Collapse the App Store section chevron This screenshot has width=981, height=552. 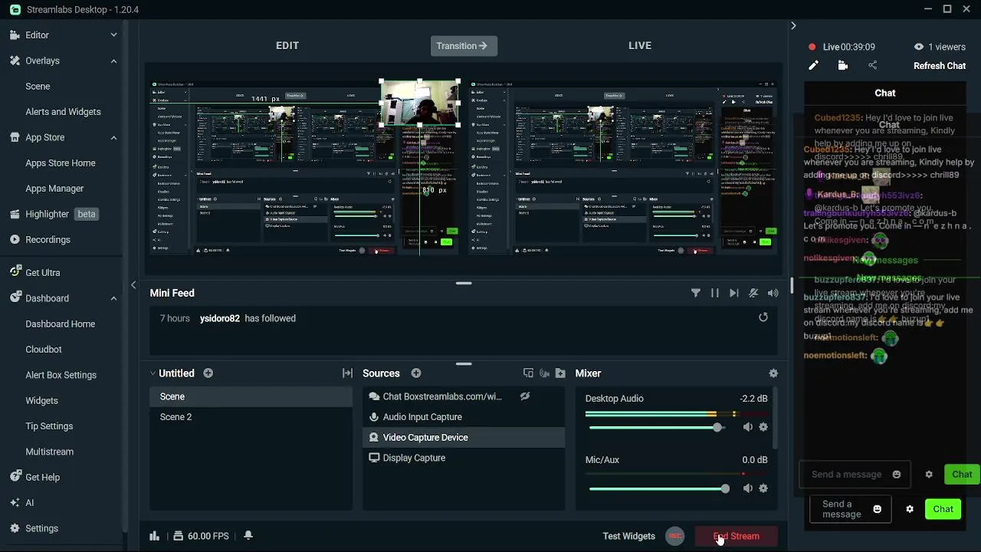point(113,137)
